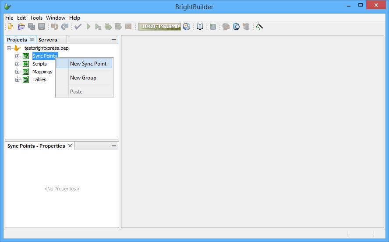Choose New Group from context menu

click(83, 78)
